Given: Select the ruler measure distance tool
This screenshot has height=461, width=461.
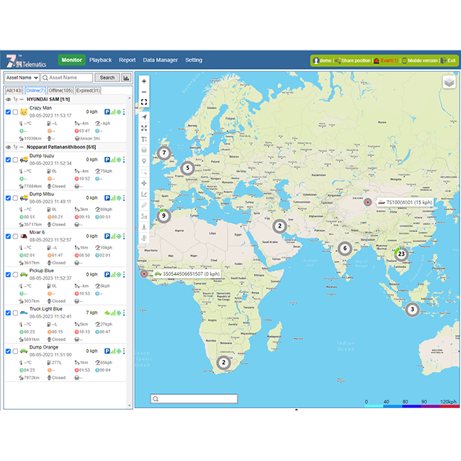Looking at the screenshot, I should pyautogui.click(x=144, y=205).
